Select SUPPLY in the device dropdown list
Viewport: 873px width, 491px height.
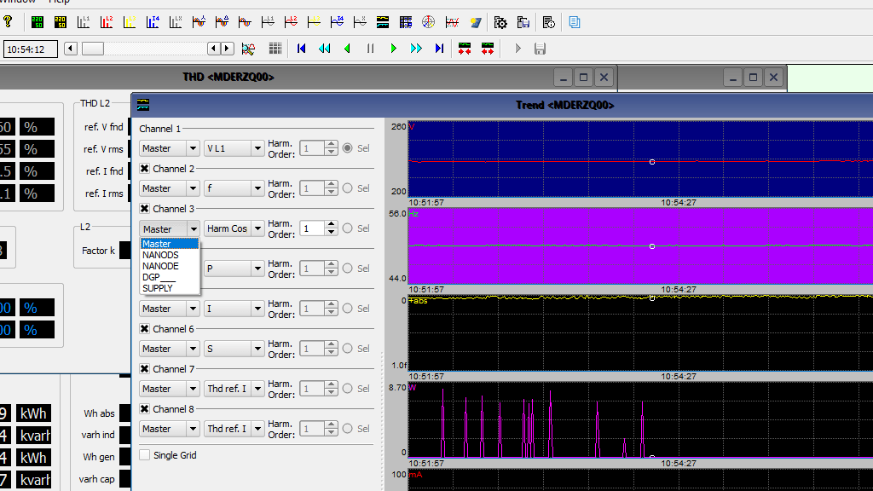click(158, 288)
